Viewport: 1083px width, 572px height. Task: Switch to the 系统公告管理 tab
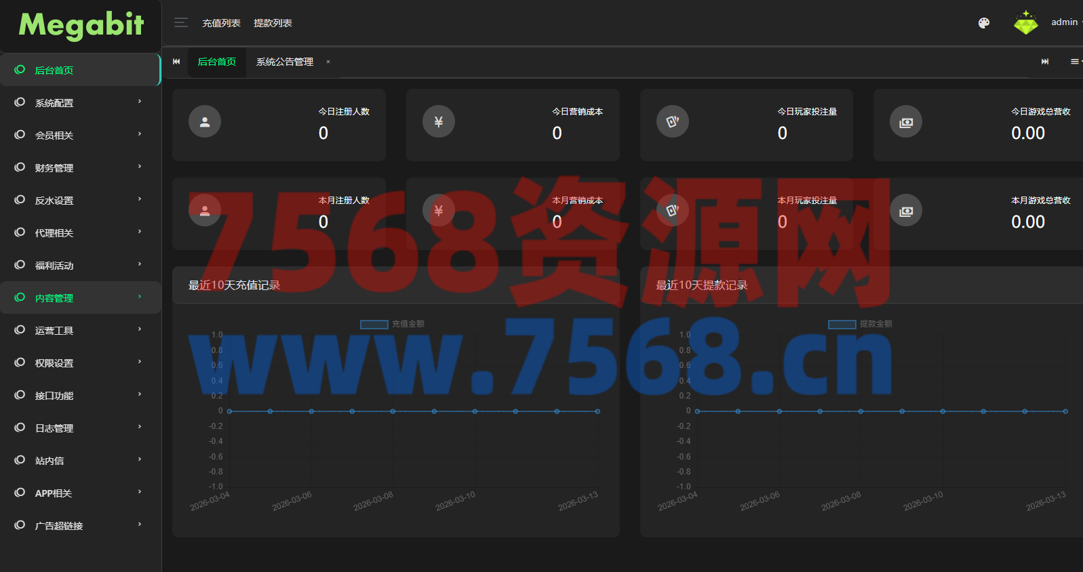285,62
